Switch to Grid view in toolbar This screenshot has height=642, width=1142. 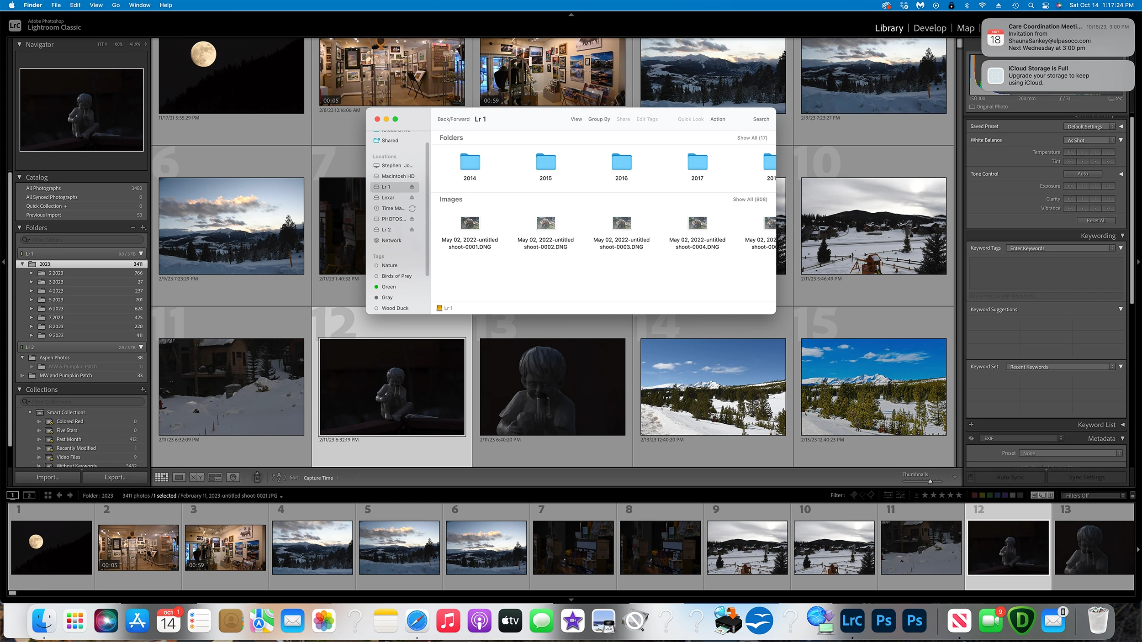(161, 477)
